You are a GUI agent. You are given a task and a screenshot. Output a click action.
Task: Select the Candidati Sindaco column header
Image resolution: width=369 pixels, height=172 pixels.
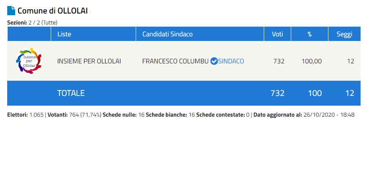(x=167, y=34)
